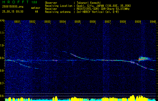Click location text Ogaki, Gifu, JAPAN

[x=90, y=6]
